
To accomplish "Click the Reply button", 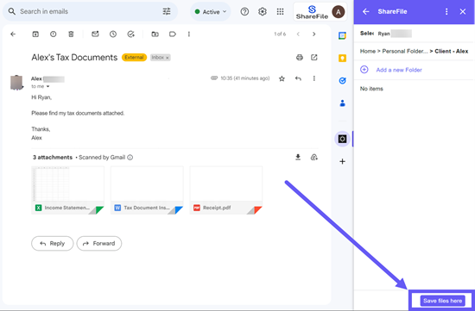I will coord(53,243).
